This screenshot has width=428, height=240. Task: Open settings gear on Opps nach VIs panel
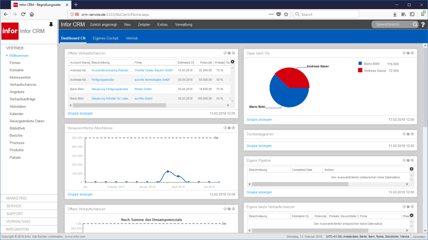[x=407, y=53]
